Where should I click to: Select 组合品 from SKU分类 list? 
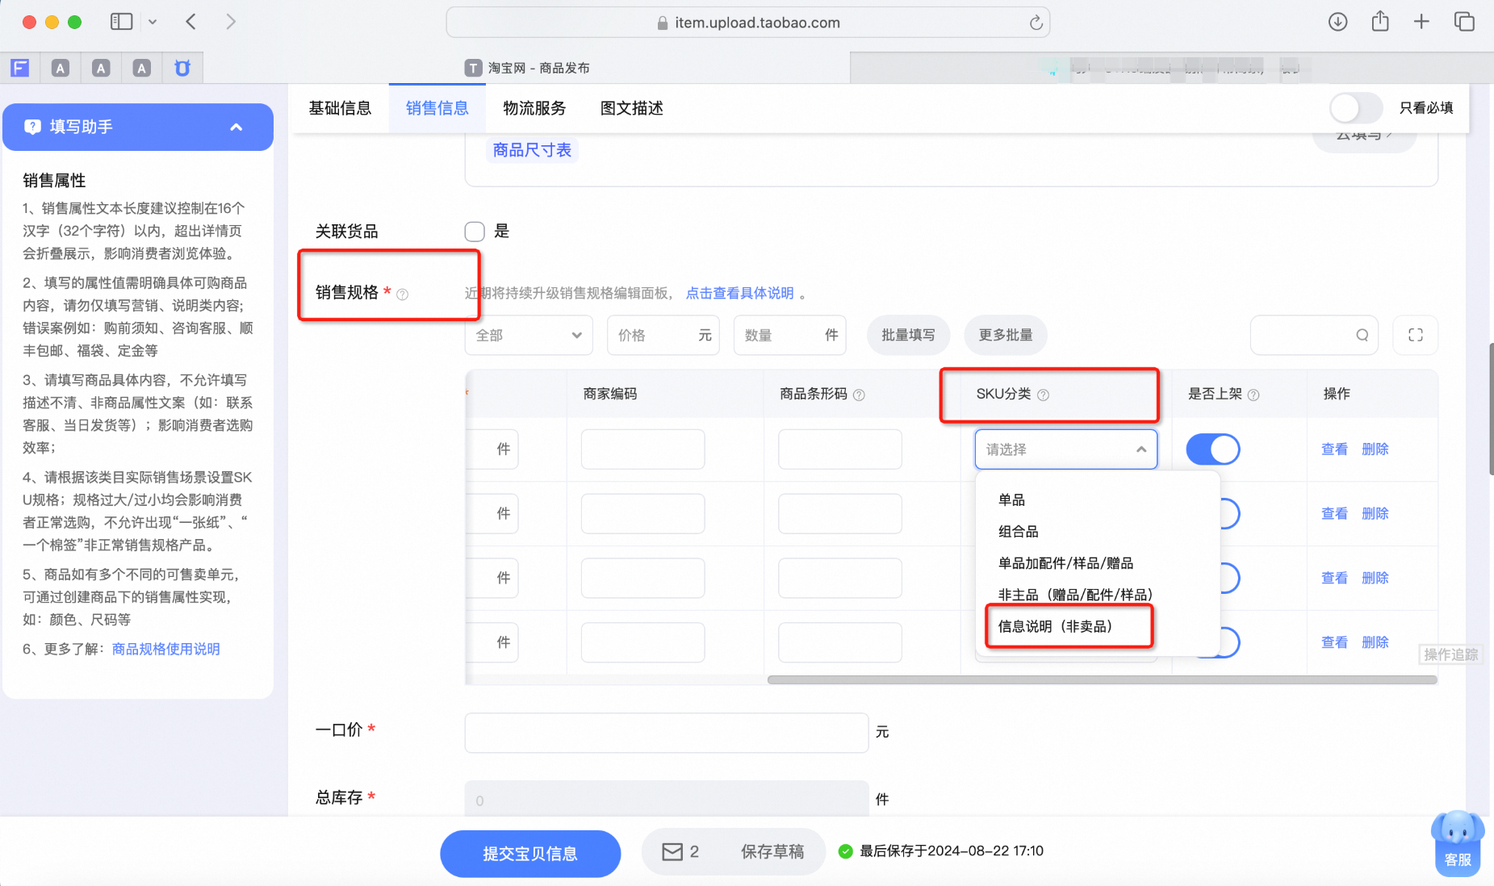coord(1018,531)
